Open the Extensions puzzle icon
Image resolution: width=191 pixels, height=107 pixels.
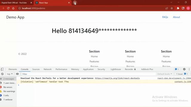[x=178, y=8]
